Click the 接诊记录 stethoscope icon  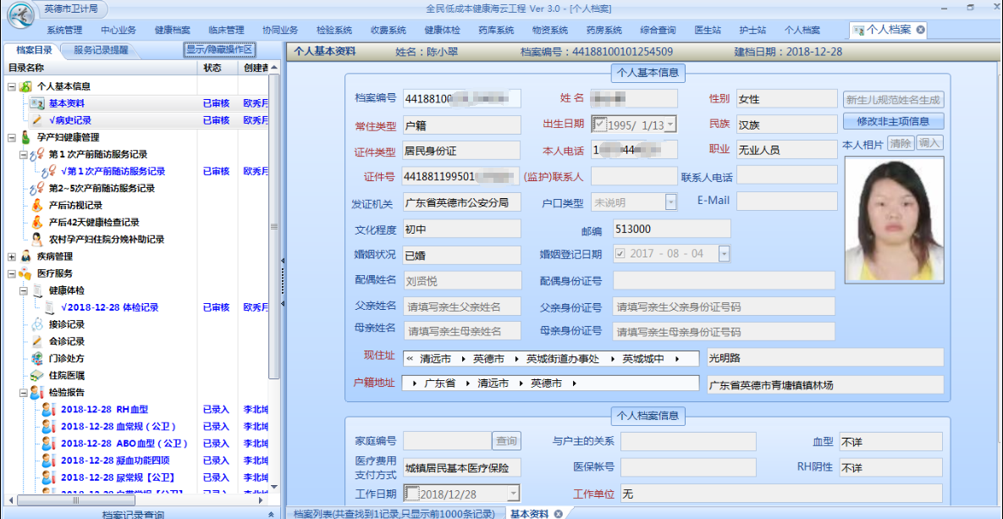click(x=37, y=325)
